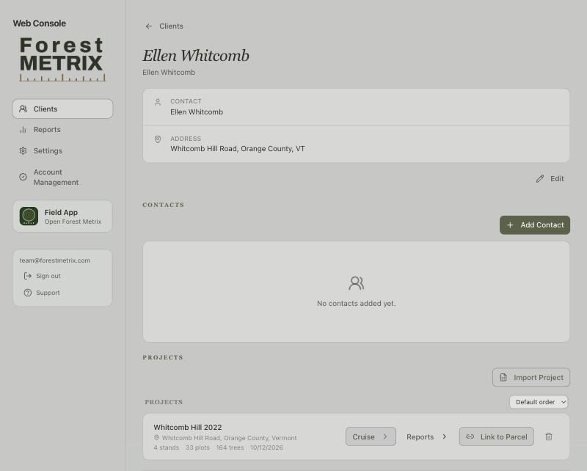
Task: Click the chevron on the Cruise button
Action: [x=384, y=437]
